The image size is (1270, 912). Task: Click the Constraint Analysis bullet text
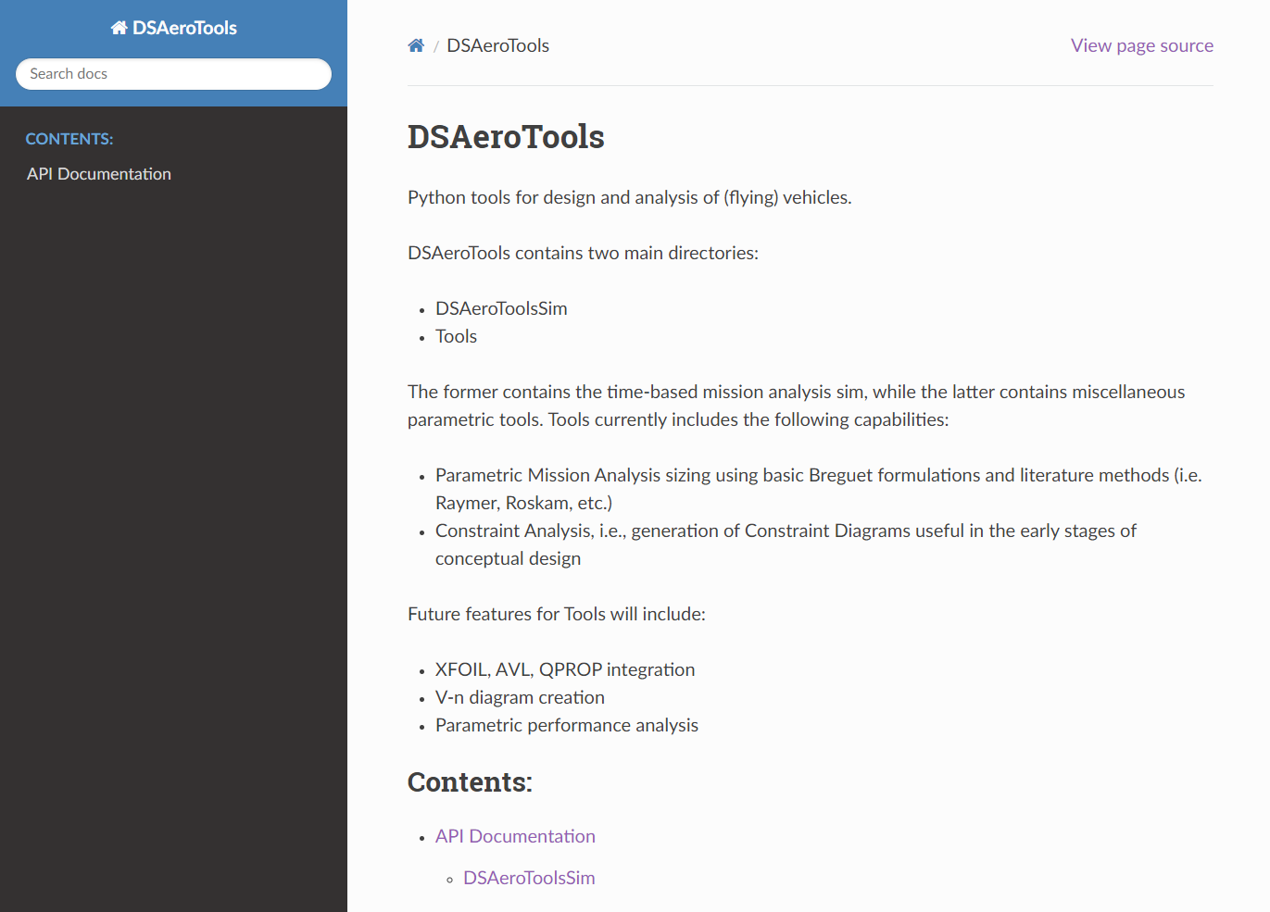786,531
